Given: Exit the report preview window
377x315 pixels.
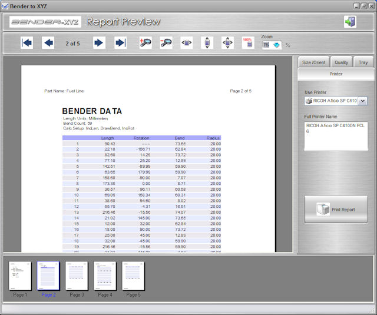Looking at the screenshot, I should pyautogui.click(x=350, y=22).
